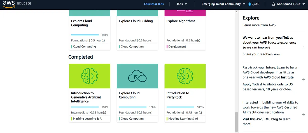Click the AWS Educate logo
Image resolution: width=308 pixels, height=133 pixels.
pyautogui.click(x=17, y=4)
